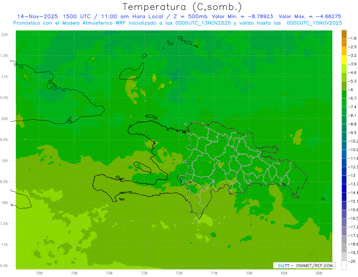
Task: Pick the blue swatch between -12.3 and -13
Action: [x=344, y=171]
